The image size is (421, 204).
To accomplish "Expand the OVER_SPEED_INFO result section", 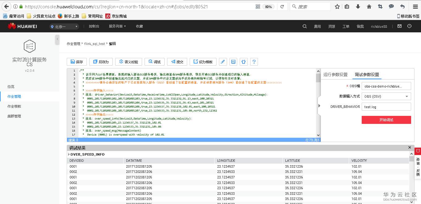I will coord(69,154).
